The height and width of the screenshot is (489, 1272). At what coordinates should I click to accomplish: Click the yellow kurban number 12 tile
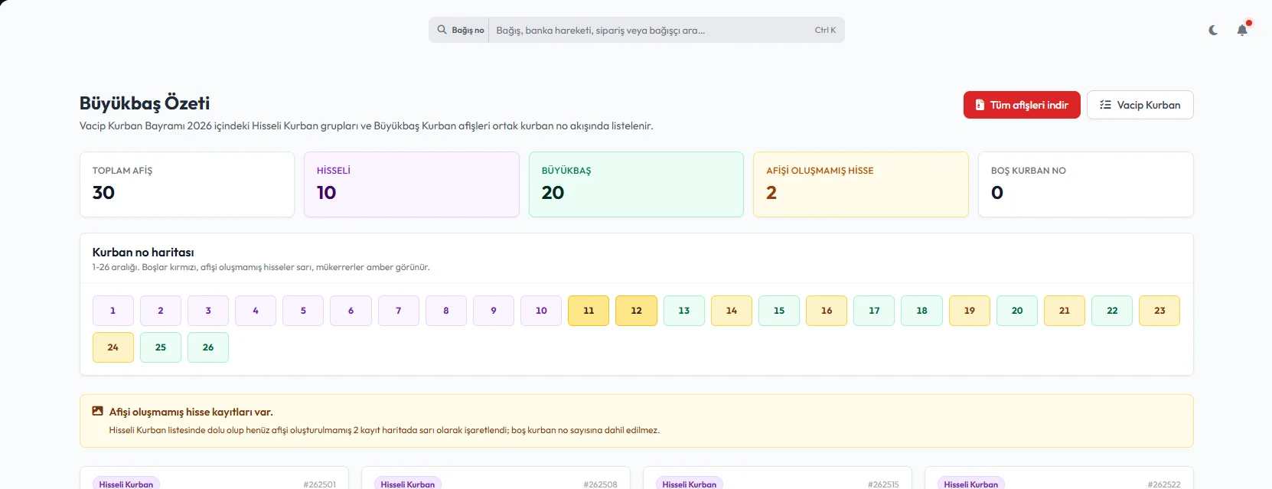(x=636, y=311)
